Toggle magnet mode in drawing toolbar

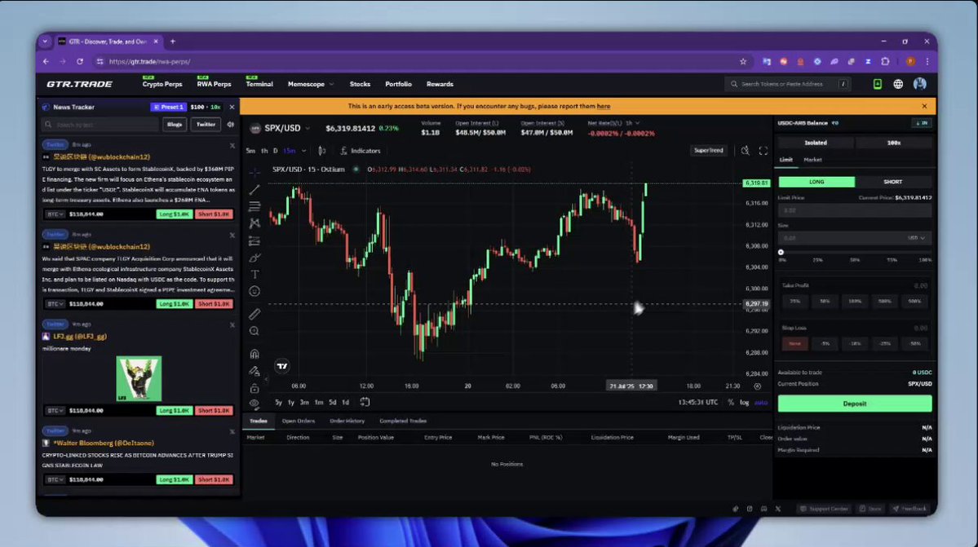coord(254,354)
